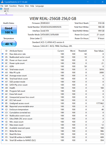Click the status dot of Total GB written to NAND (SLC)

[x=2, y=140]
